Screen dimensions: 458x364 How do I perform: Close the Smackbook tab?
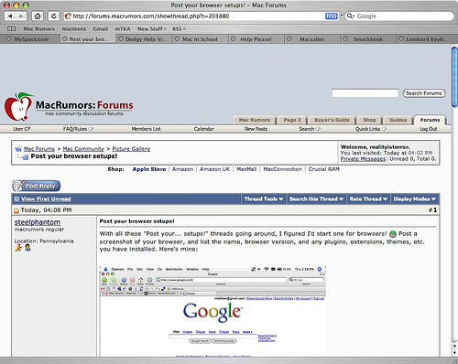[345, 39]
